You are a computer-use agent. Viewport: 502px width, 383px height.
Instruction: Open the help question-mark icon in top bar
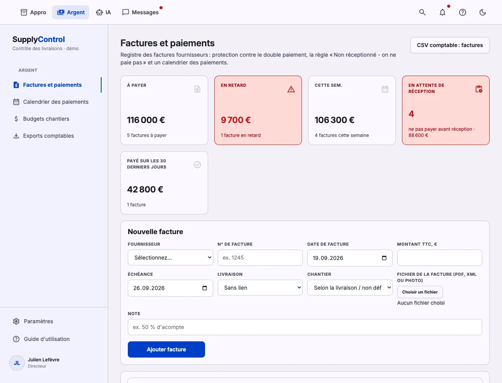tap(463, 12)
